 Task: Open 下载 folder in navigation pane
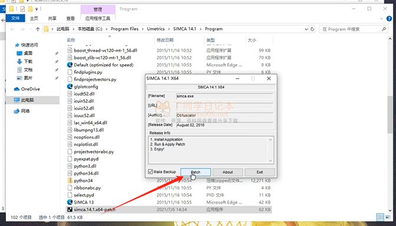pyautogui.click(x=28, y=61)
